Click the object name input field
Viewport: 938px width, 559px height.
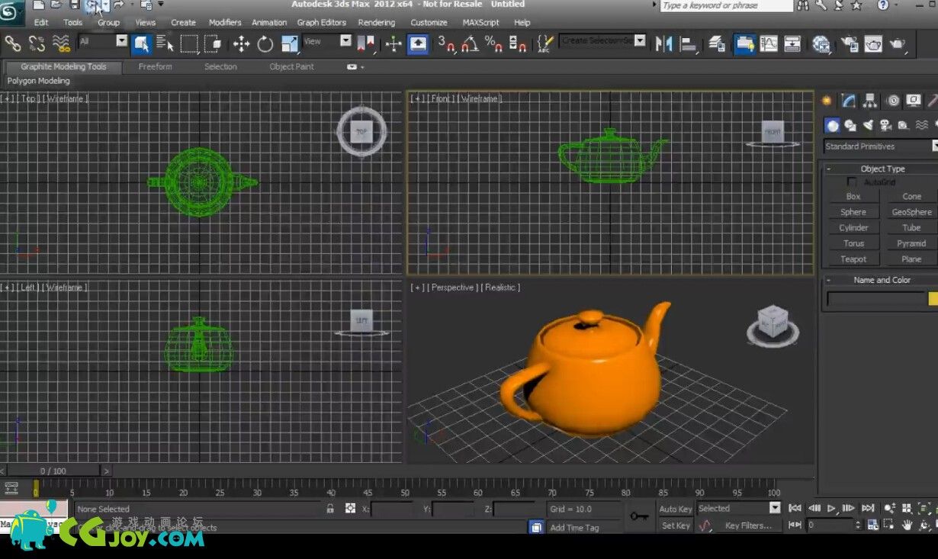coord(875,300)
